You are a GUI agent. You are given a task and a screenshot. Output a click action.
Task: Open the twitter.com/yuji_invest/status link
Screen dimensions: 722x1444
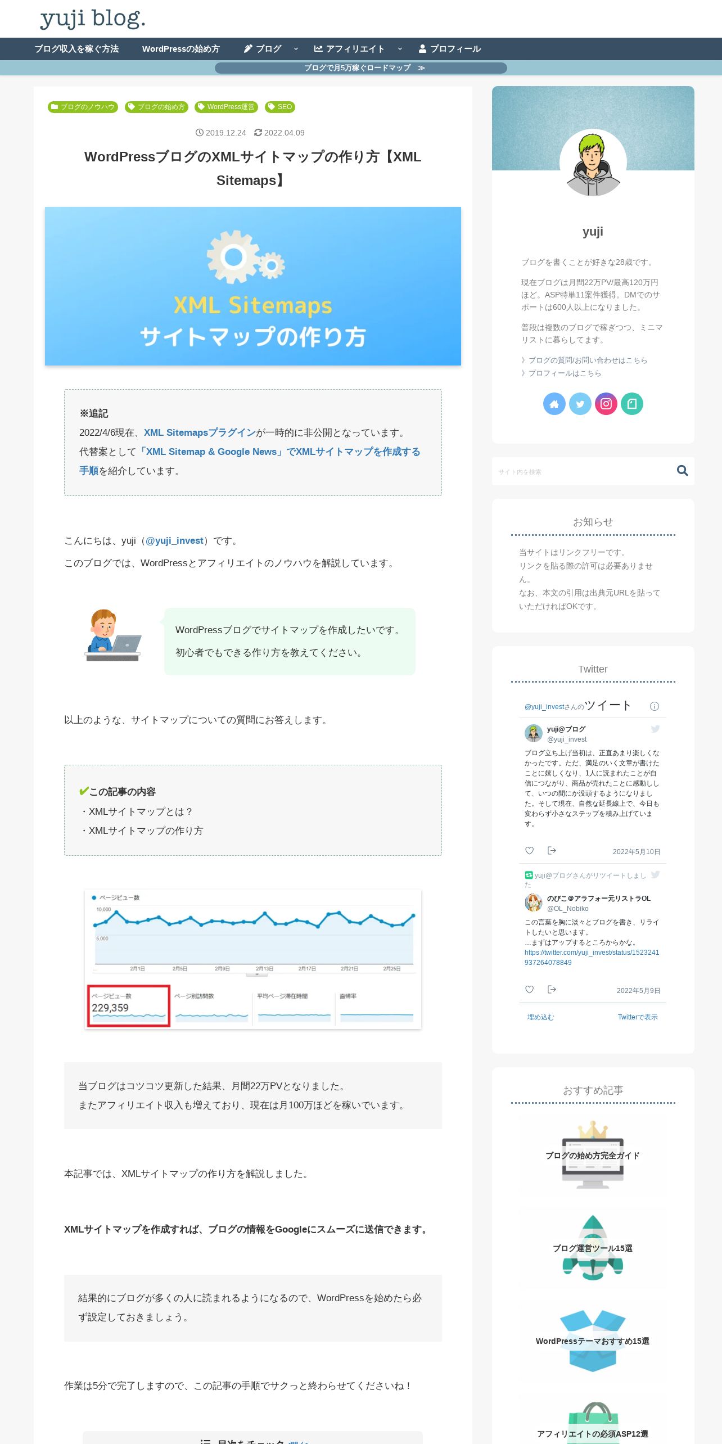[x=592, y=958]
